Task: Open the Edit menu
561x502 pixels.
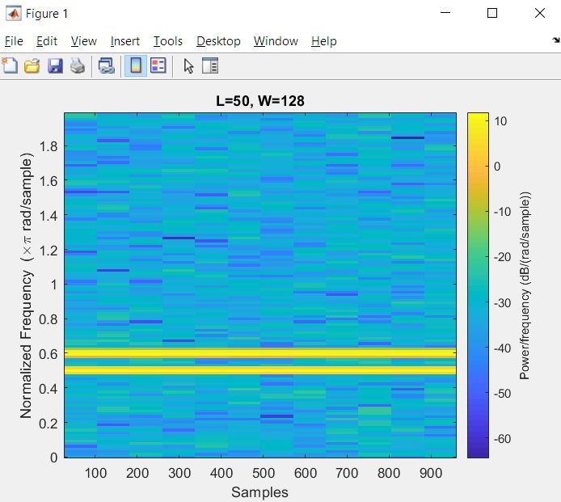Action: pyautogui.click(x=47, y=41)
